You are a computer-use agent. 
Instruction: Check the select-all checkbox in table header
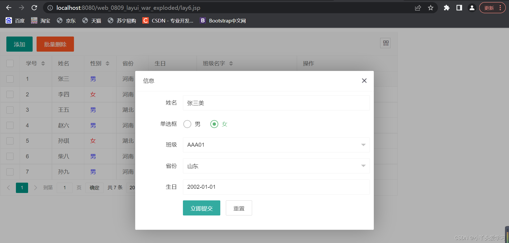tap(10, 63)
